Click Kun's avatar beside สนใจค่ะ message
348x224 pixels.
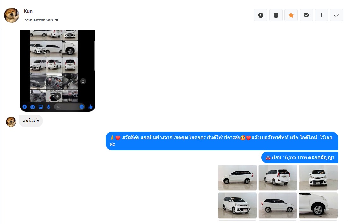11,122
